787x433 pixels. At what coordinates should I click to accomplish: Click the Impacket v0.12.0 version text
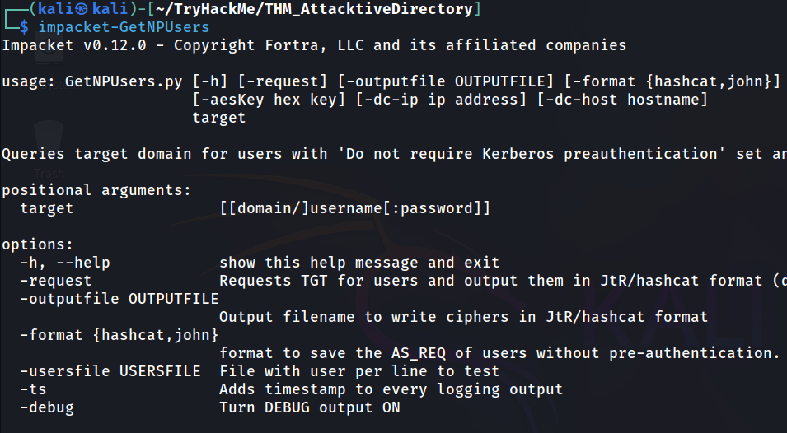[74, 45]
